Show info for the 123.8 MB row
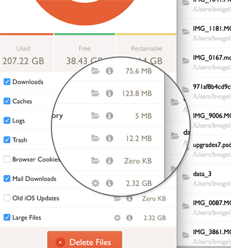Image resolution: width=231 pixels, height=248 pixels. click(x=110, y=93)
